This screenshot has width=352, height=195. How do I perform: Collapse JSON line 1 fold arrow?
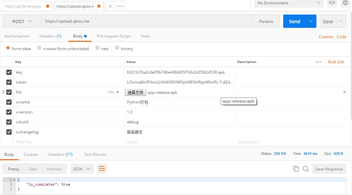tap(14, 180)
